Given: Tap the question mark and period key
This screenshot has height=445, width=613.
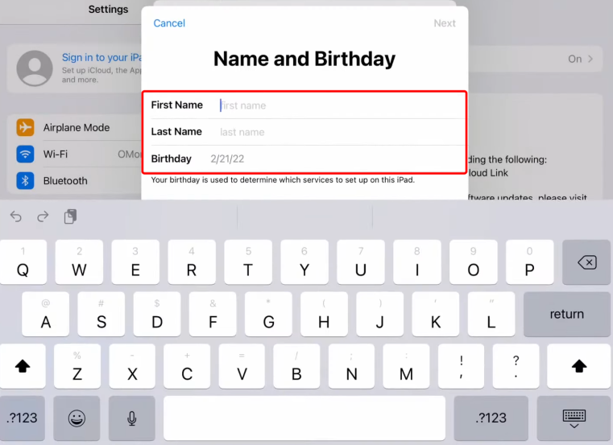Looking at the screenshot, I should tap(516, 366).
